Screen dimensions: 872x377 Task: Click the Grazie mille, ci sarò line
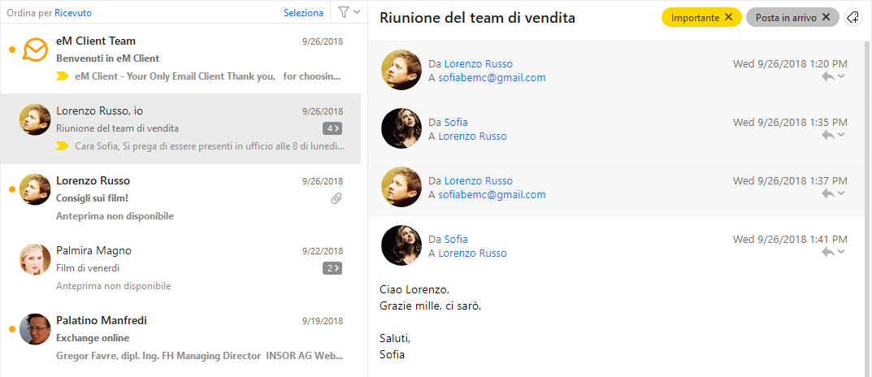(x=431, y=305)
